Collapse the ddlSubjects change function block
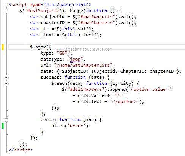 click(x=6, y=11)
